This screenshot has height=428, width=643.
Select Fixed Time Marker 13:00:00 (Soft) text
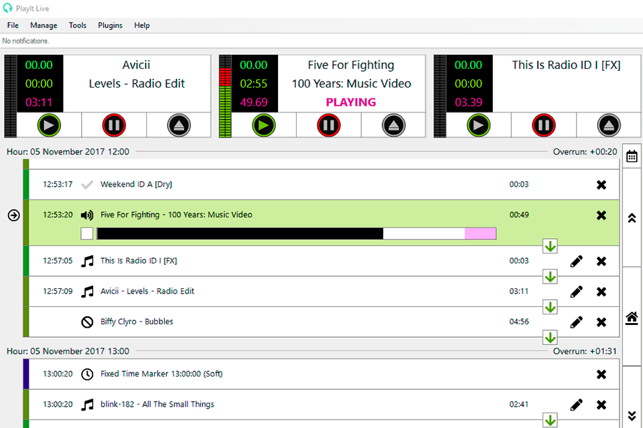(161, 374)
